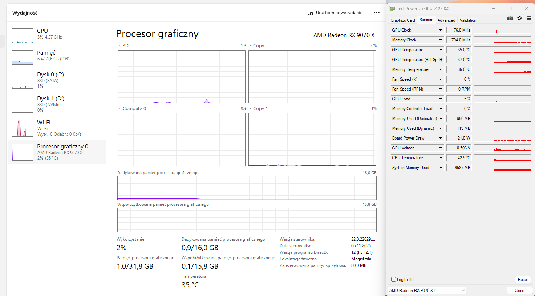Select the Dysk 1 (D:) thumbnail
The width and height of the screenshot is (535, 296).
[23, 104]
